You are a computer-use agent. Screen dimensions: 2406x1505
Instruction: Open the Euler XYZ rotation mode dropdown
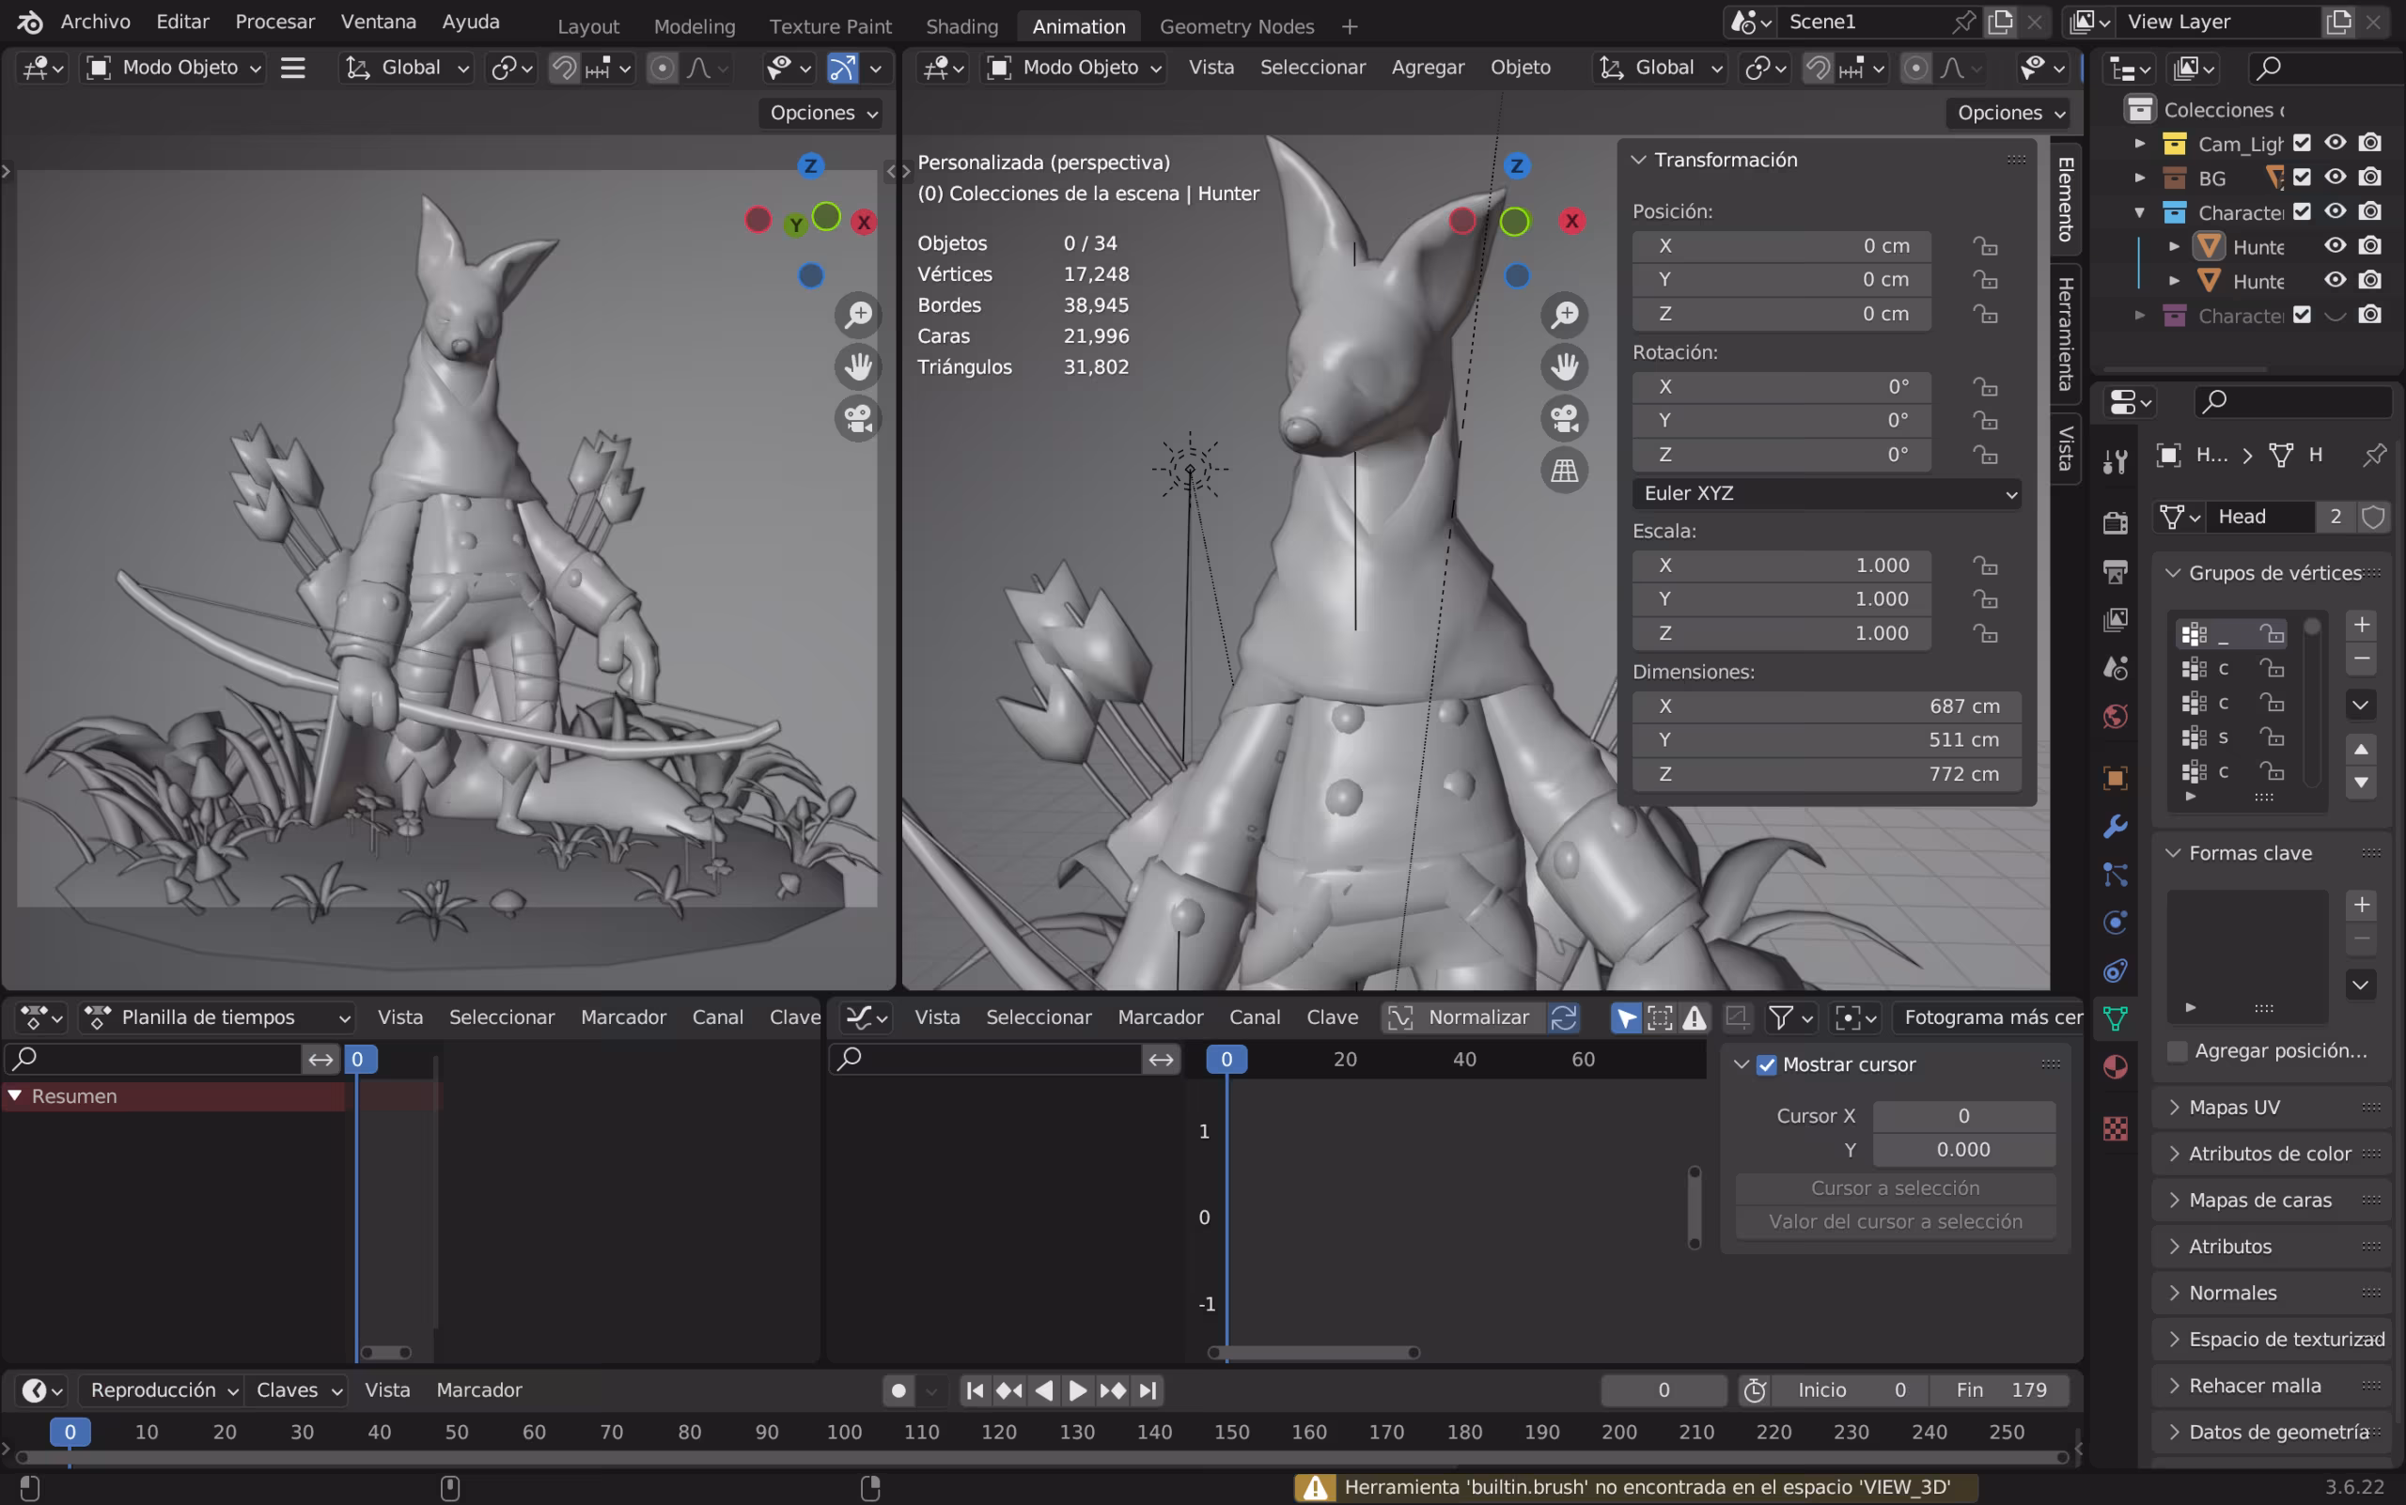(x=1826, y=494)
